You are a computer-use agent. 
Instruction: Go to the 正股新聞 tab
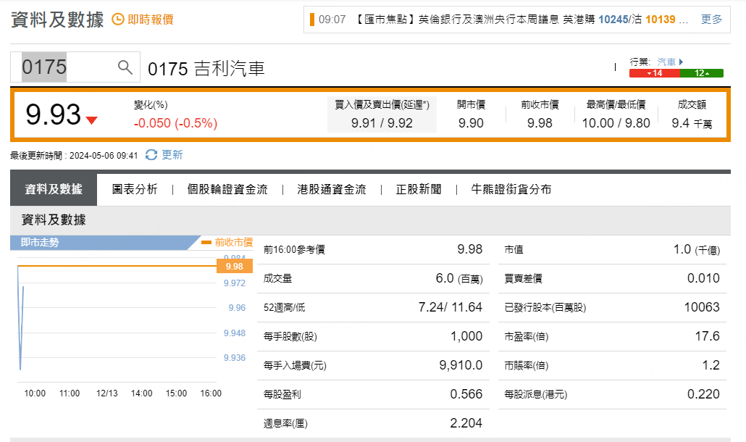[419, 189]
